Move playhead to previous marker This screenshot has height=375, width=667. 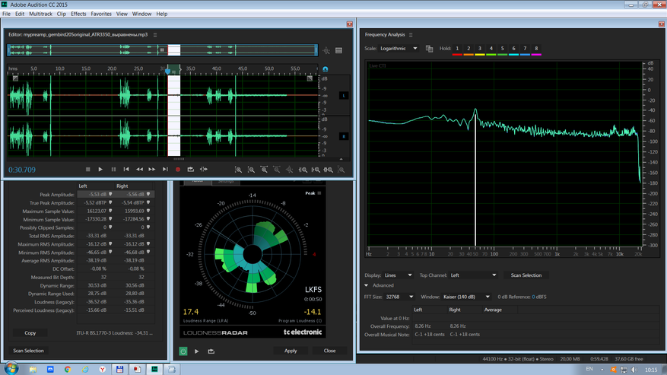click(x=126, y=170)
